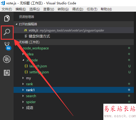Click the status dot on search row
This screenshot has width=136, height=120.
click(x=129, y=96)
